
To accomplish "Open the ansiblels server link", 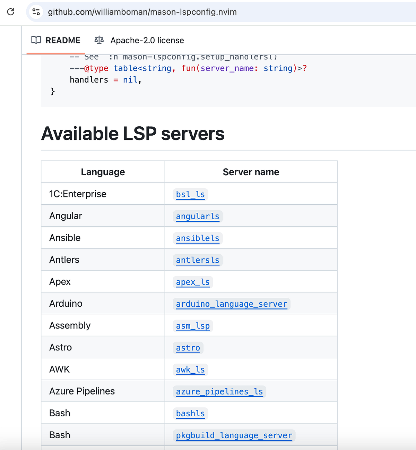I will coord(197,238).
